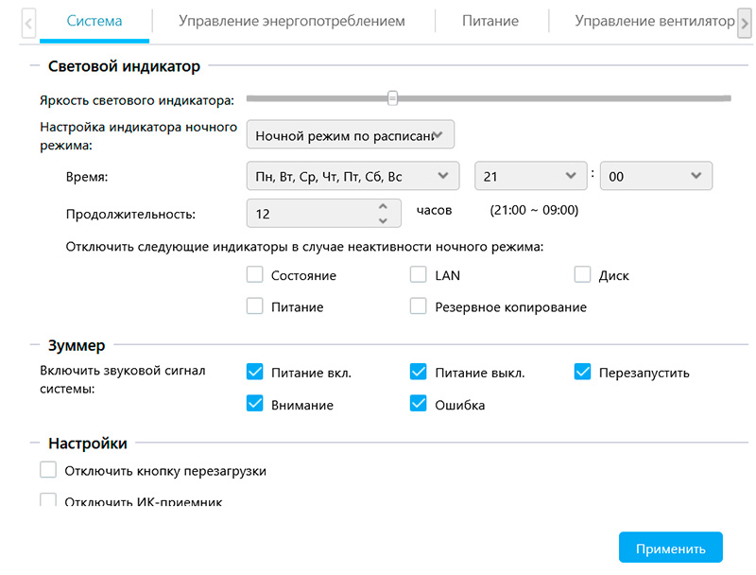
Task: Click the Применить button
Action: (670, 549)
